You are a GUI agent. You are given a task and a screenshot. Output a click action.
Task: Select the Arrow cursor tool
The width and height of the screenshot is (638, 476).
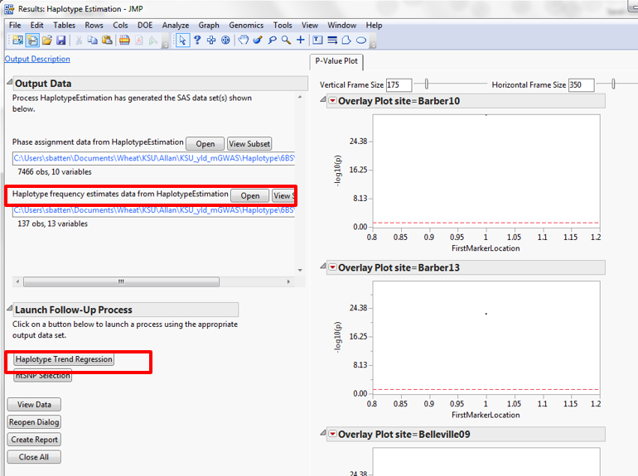[x=182, y=40]
